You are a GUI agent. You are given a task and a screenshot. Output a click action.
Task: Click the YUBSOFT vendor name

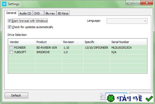coord(20,52)
